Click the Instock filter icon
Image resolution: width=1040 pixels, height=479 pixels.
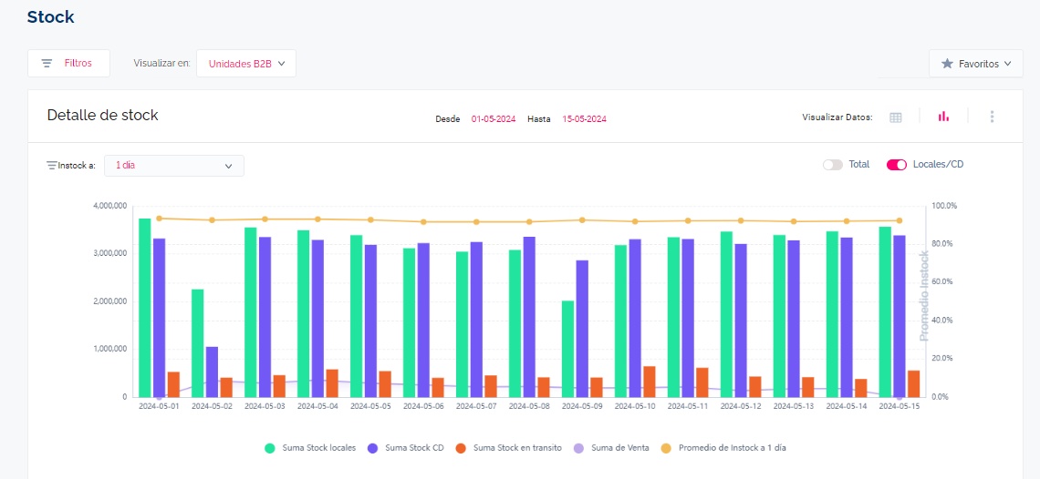[x=51, y=166]
